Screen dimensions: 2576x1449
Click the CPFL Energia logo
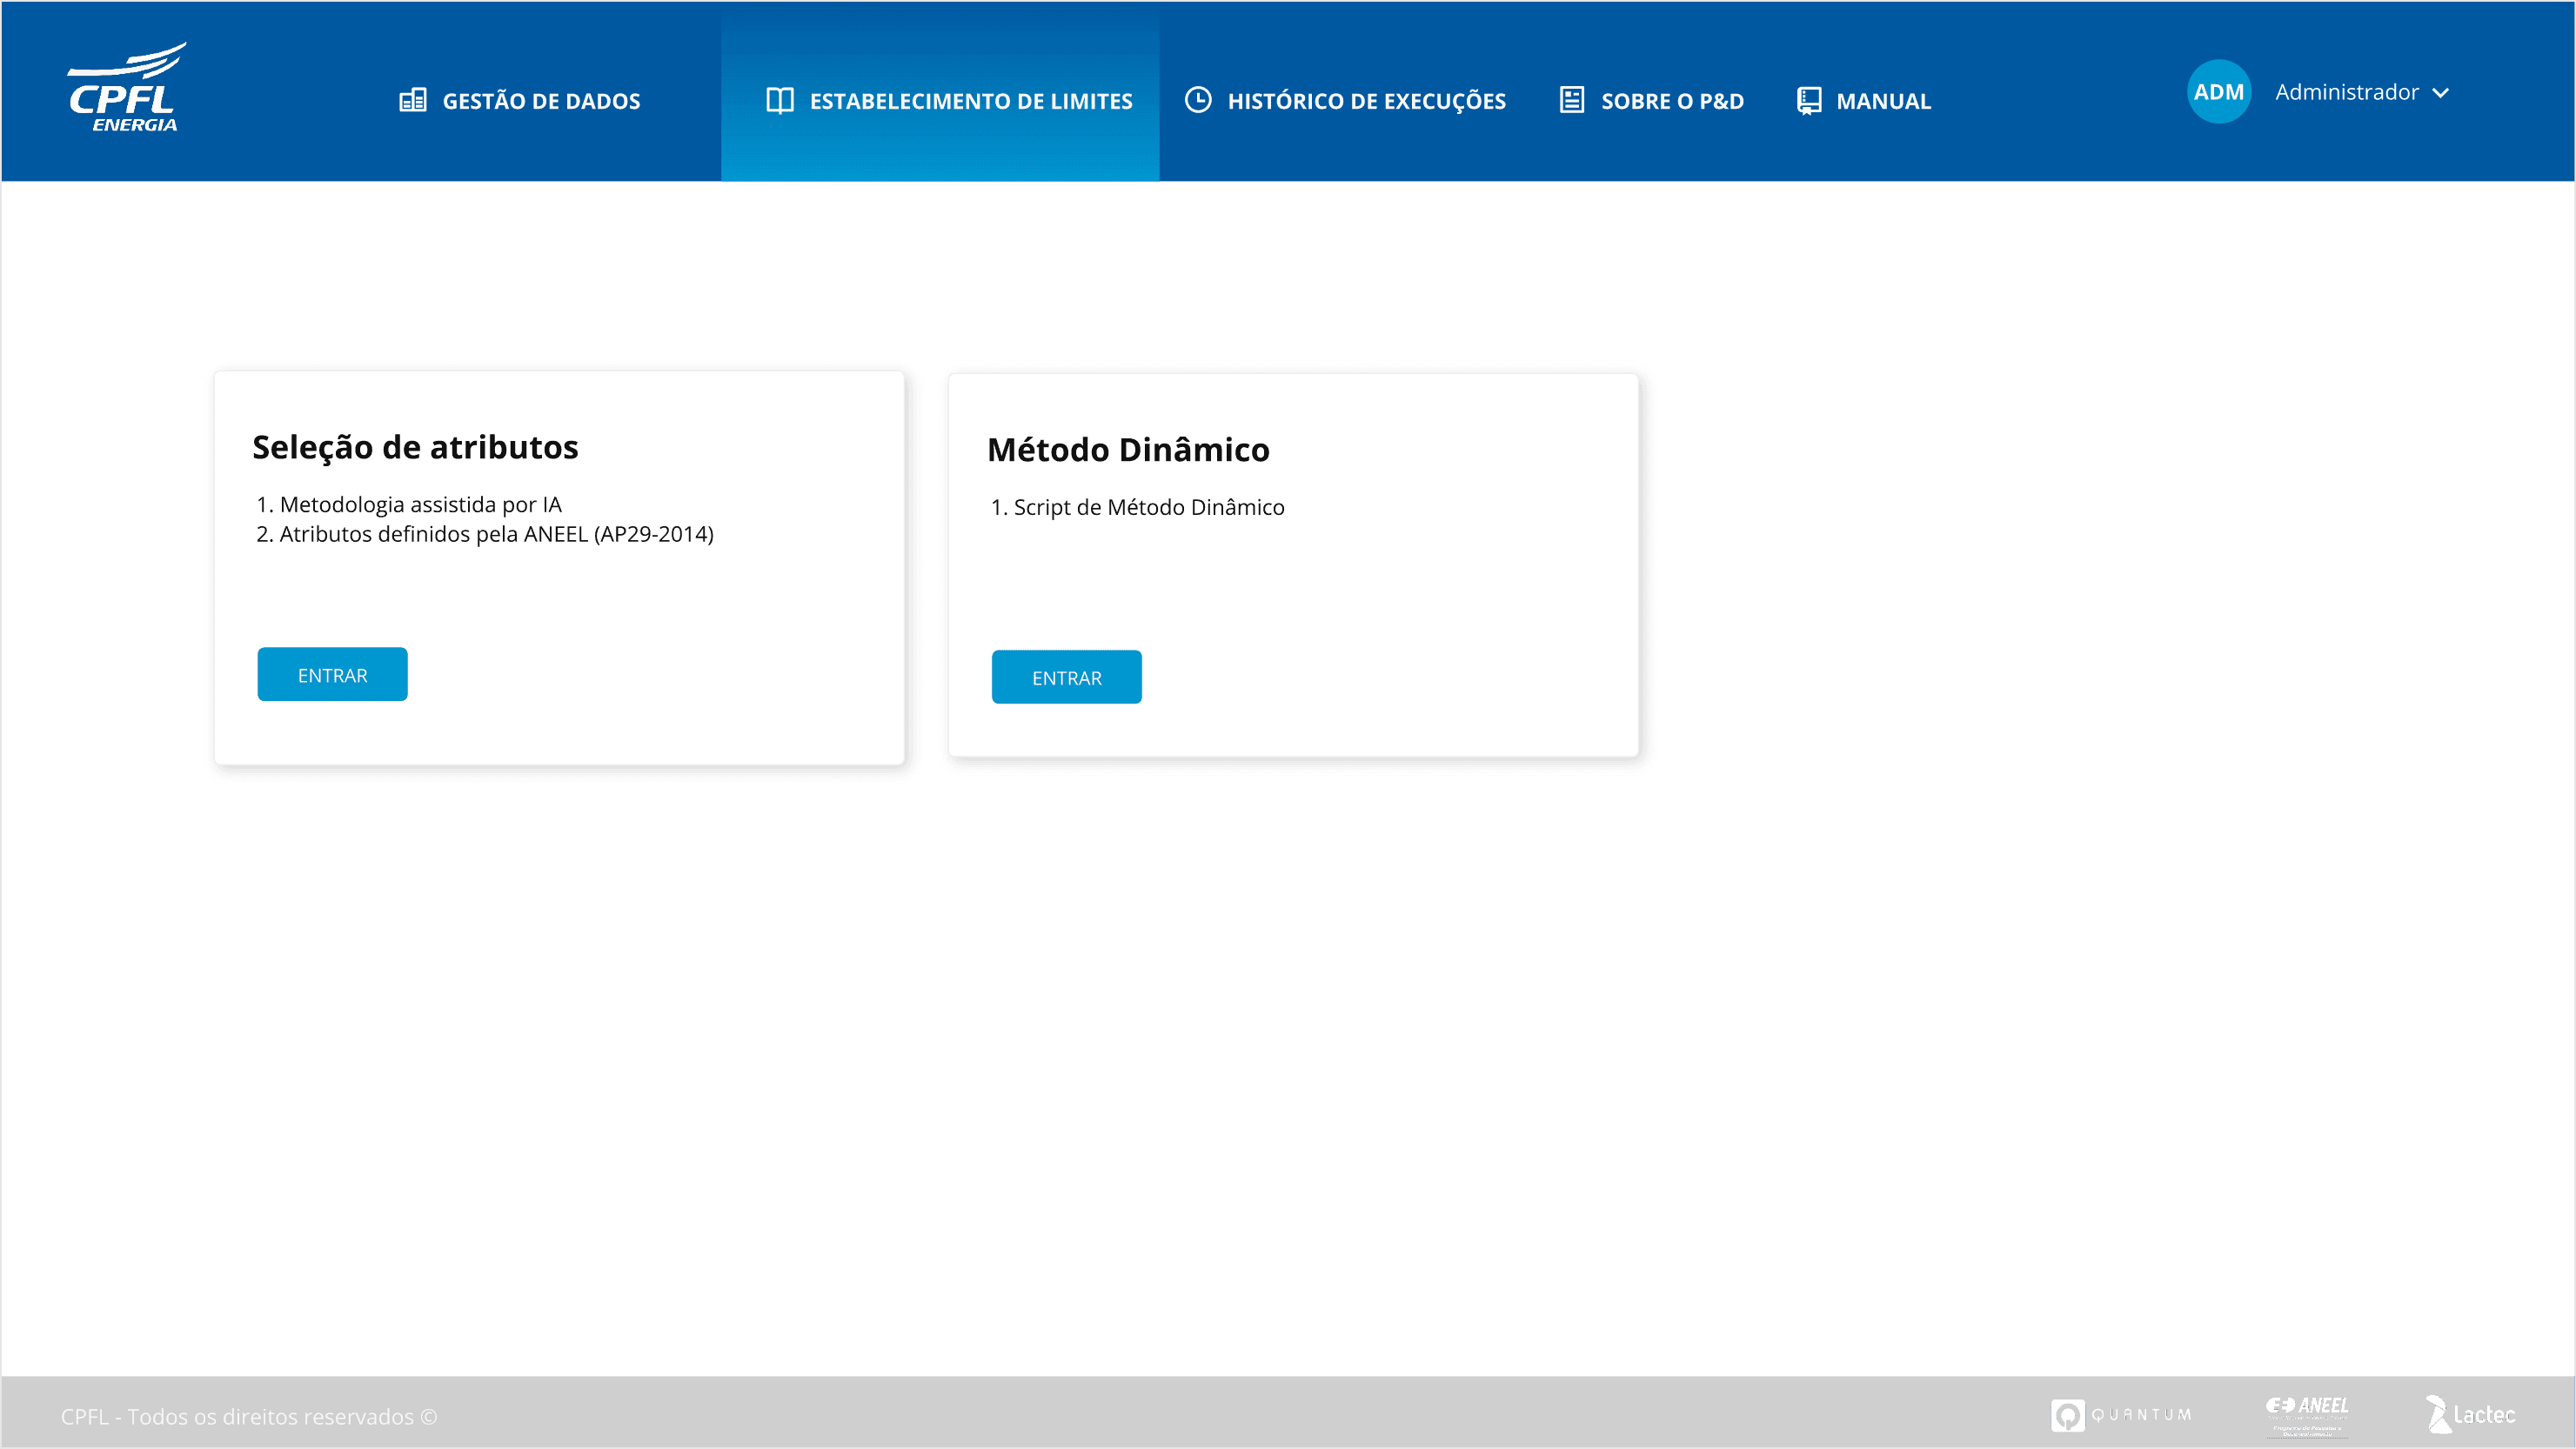point(126,88)
